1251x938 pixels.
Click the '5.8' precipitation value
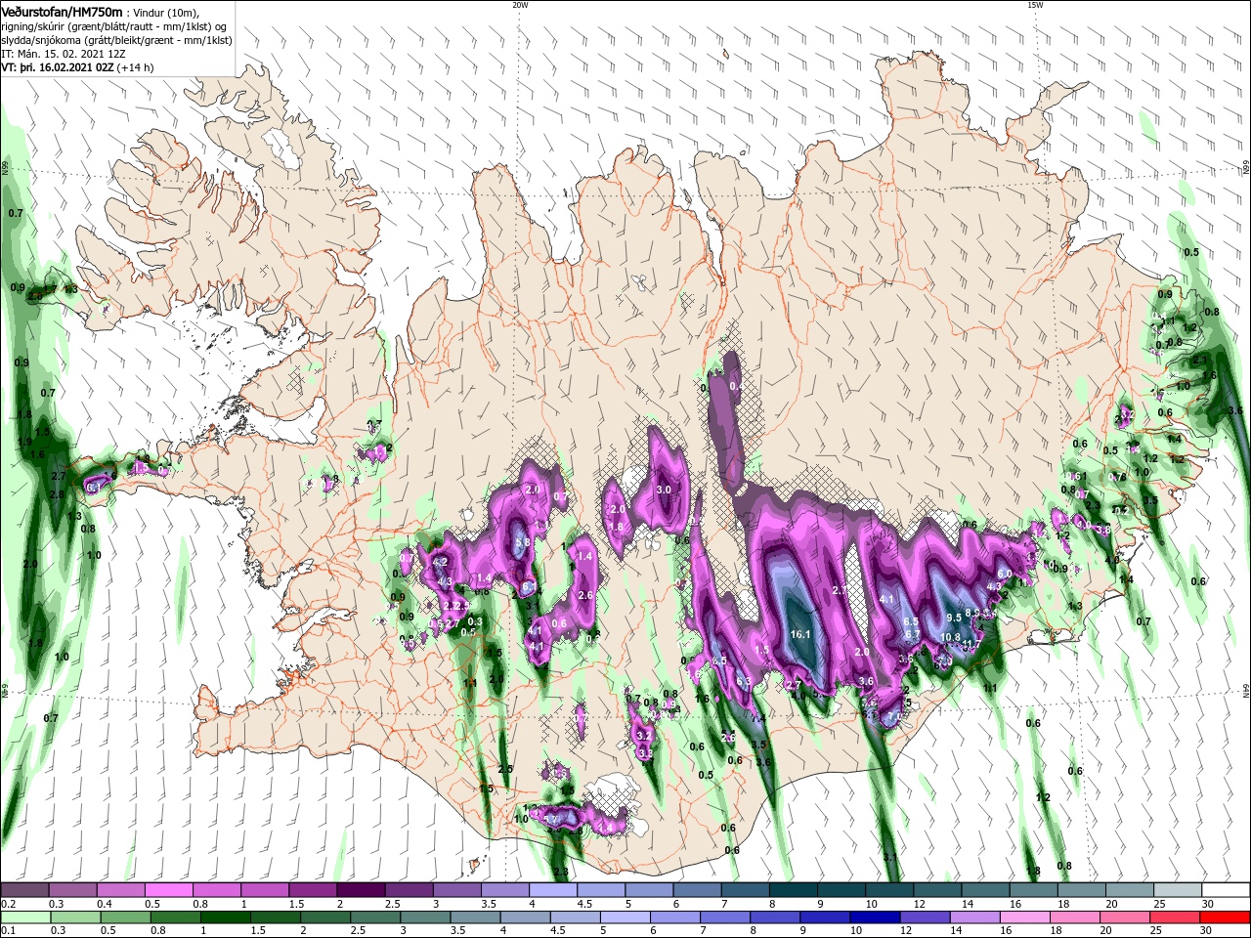coord(523,542)
